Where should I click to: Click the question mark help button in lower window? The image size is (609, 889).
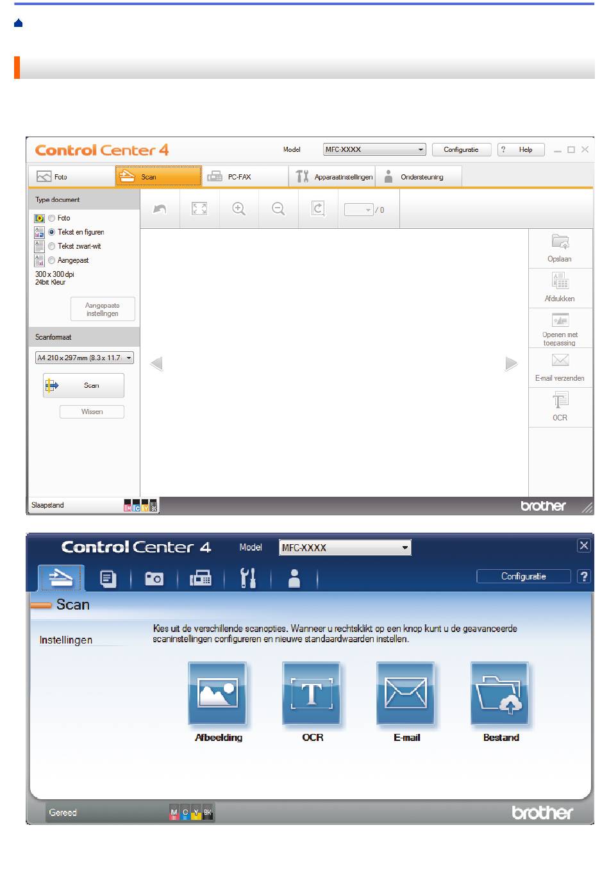tap(584, 576)
